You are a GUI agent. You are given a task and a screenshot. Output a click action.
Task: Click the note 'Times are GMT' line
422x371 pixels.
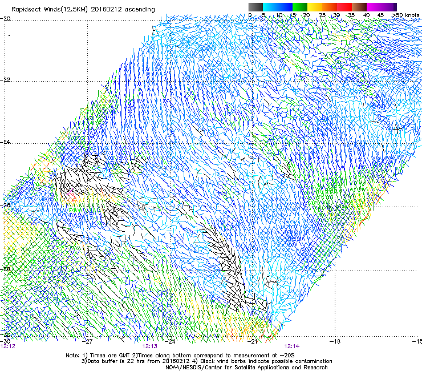(x=180, y=356)
